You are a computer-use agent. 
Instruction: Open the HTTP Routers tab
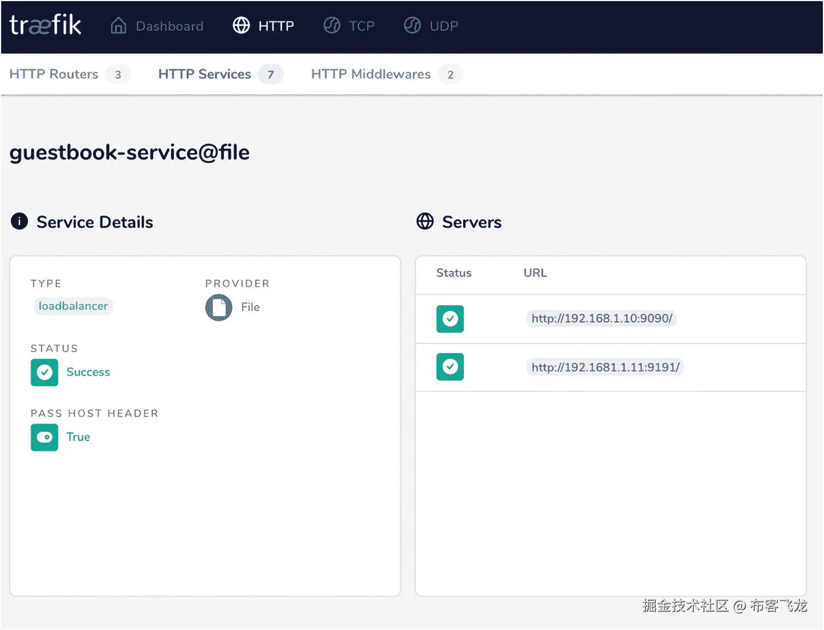point(54,74)
